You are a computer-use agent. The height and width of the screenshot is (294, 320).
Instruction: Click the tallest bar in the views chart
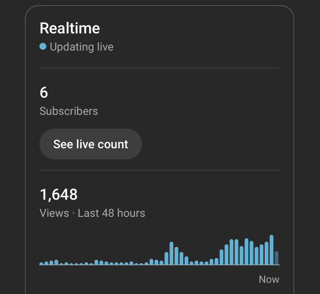point(272,250)
